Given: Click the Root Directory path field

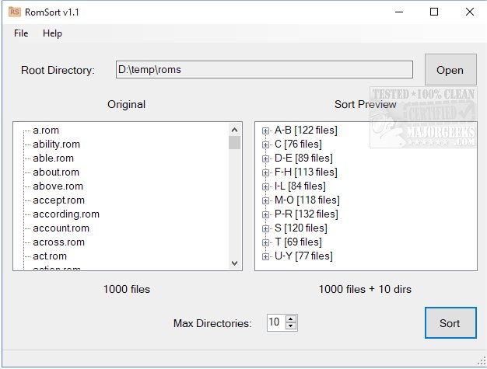Looking at the screenshot, I should tap(265, 70).
